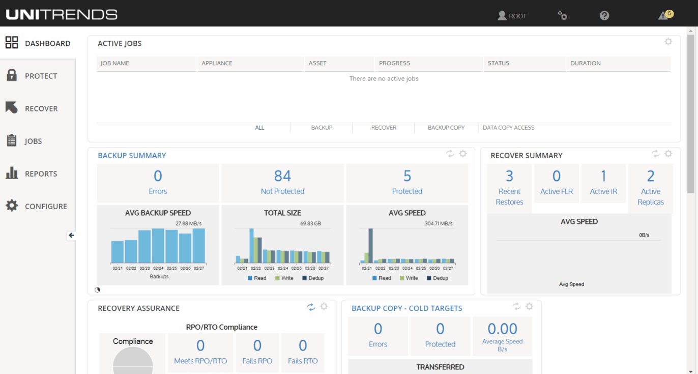Sort by the APPLIANCE column header
This screenshot has width=698, height=374.
click(251, 64)
